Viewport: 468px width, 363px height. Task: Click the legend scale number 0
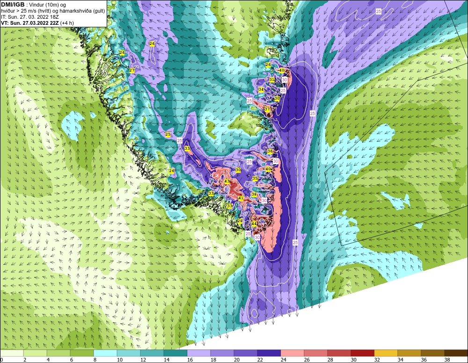[1, 360]
